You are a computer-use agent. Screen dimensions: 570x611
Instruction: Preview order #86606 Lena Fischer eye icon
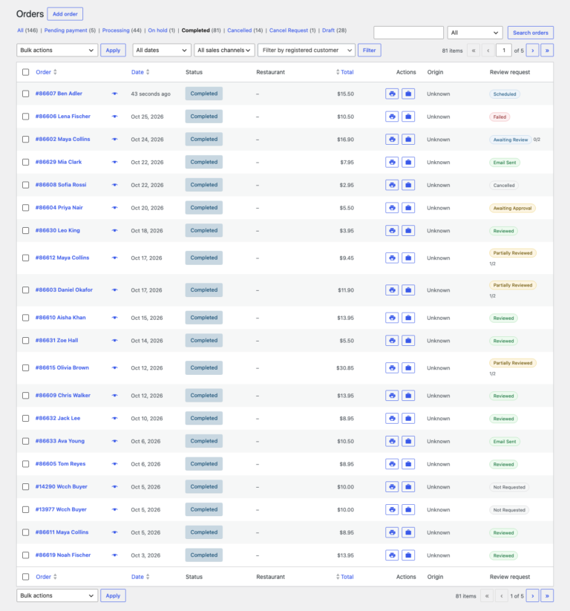[x=114, y=117]
